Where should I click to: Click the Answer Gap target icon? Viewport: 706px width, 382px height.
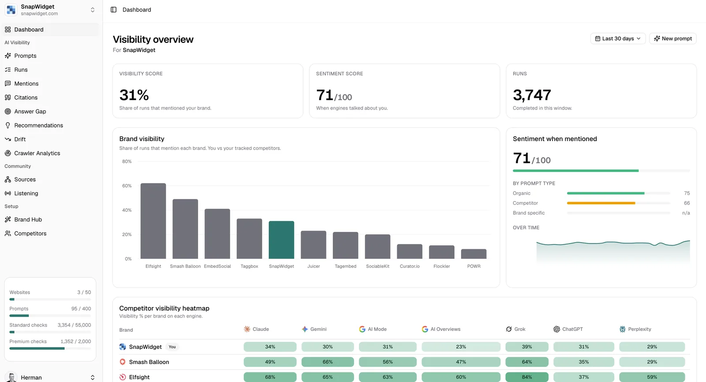8,112
